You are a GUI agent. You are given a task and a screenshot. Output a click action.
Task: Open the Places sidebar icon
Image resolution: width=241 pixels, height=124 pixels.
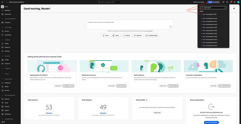[3, 103]
